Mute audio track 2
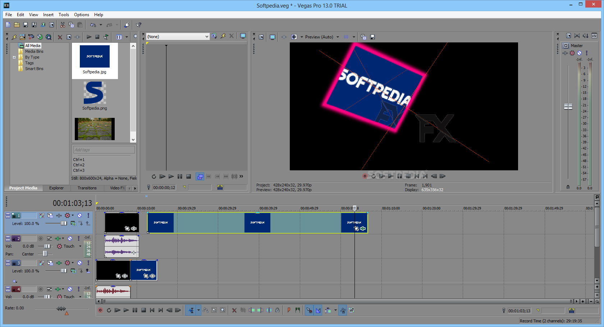Viewport: 604px width, 327px height. (70, 239)
